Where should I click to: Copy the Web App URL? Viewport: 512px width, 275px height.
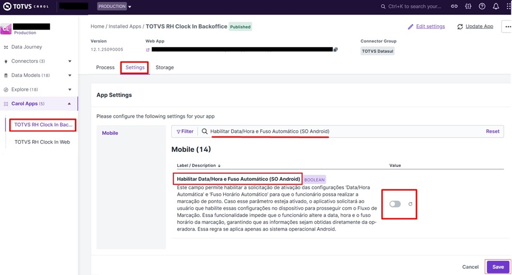click(335, 50)
